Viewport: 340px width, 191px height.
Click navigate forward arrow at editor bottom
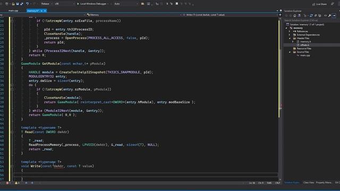tap(32, 183)
